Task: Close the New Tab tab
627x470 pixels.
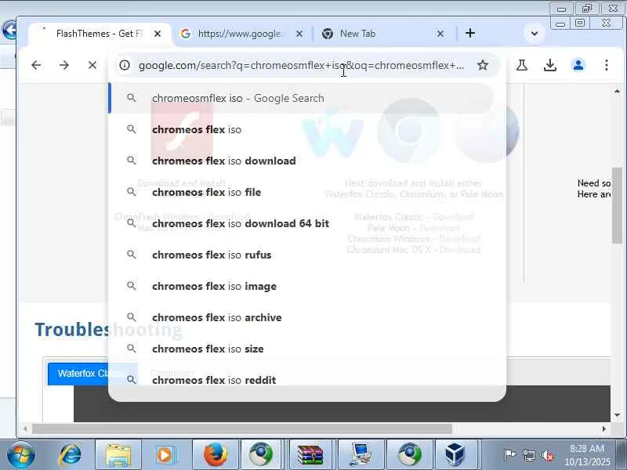Action: tap(440, 34)
